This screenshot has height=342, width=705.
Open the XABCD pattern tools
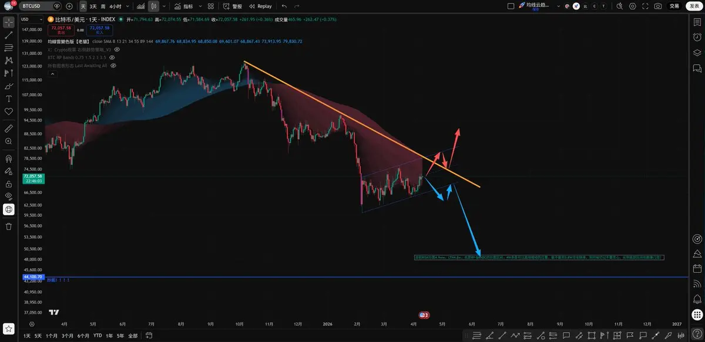pyautogui.click(x=8, y=60)
